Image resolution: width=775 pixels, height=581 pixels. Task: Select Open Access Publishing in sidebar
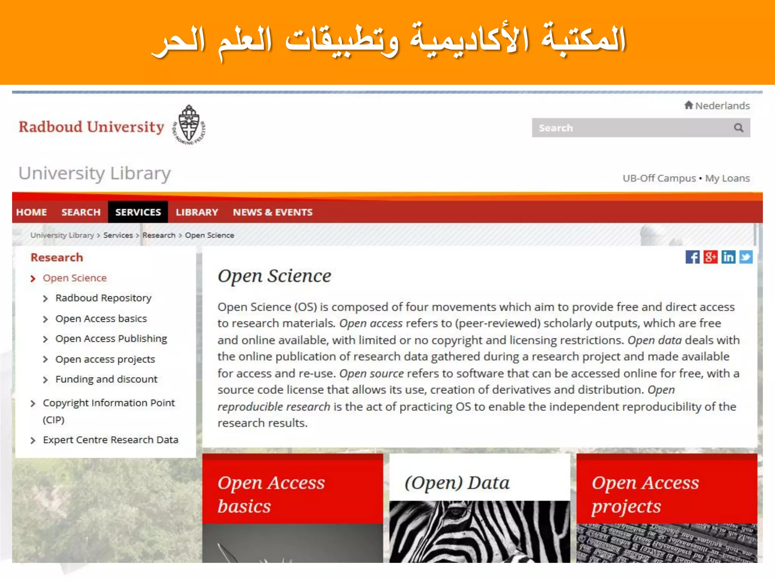click(x=111, y=339)
